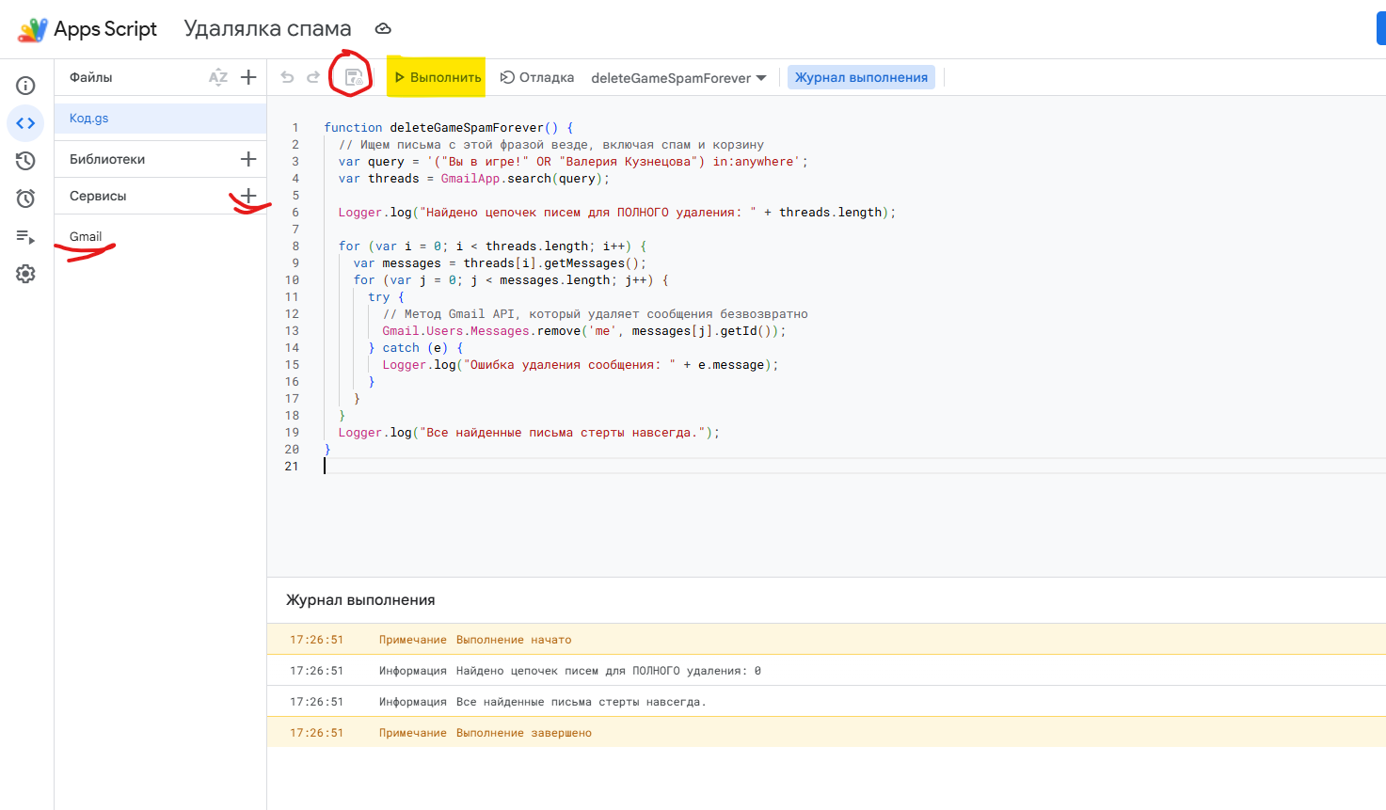Select the Код.gs file
Screen dimensions: 1386x810
161,119
